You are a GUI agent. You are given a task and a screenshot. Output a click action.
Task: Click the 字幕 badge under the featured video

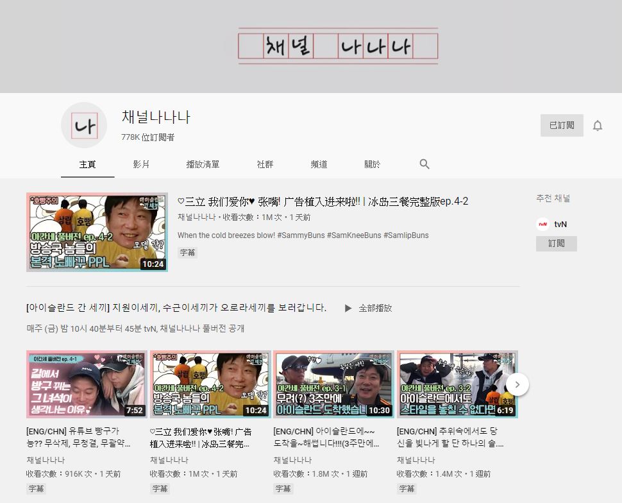pyautogui.click(x=187, y=253)
